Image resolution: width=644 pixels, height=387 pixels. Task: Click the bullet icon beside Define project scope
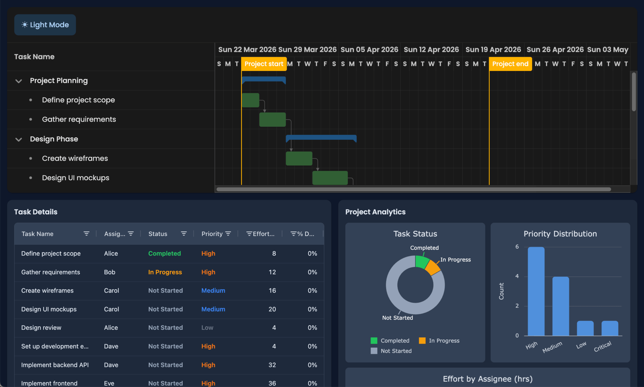31,100
